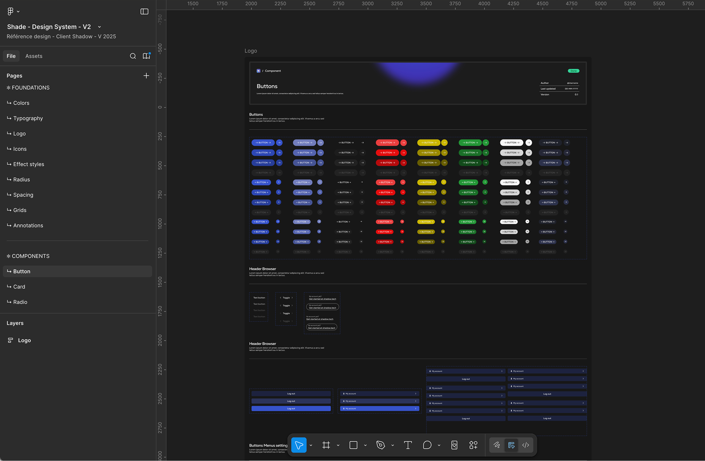Open the libraries book icon
705x461 pixels.
[x=146, y=56]
